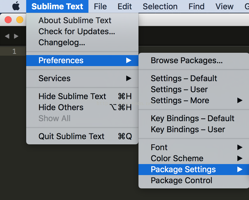Screen dimensions: 249x200
Task: Open Key Bindings – Default
Action: click(194, 118)
